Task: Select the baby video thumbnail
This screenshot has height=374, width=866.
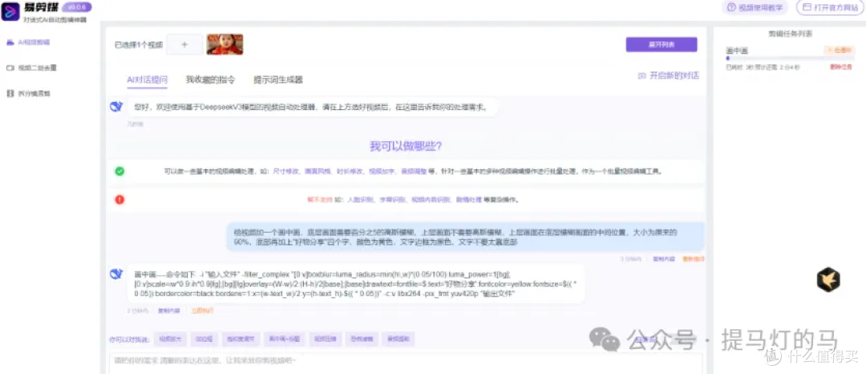Action: [225, 44]
